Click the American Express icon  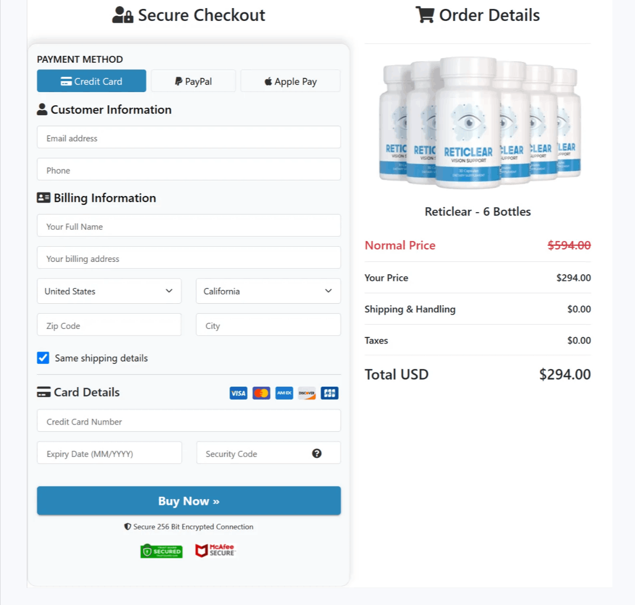(284, 393)
